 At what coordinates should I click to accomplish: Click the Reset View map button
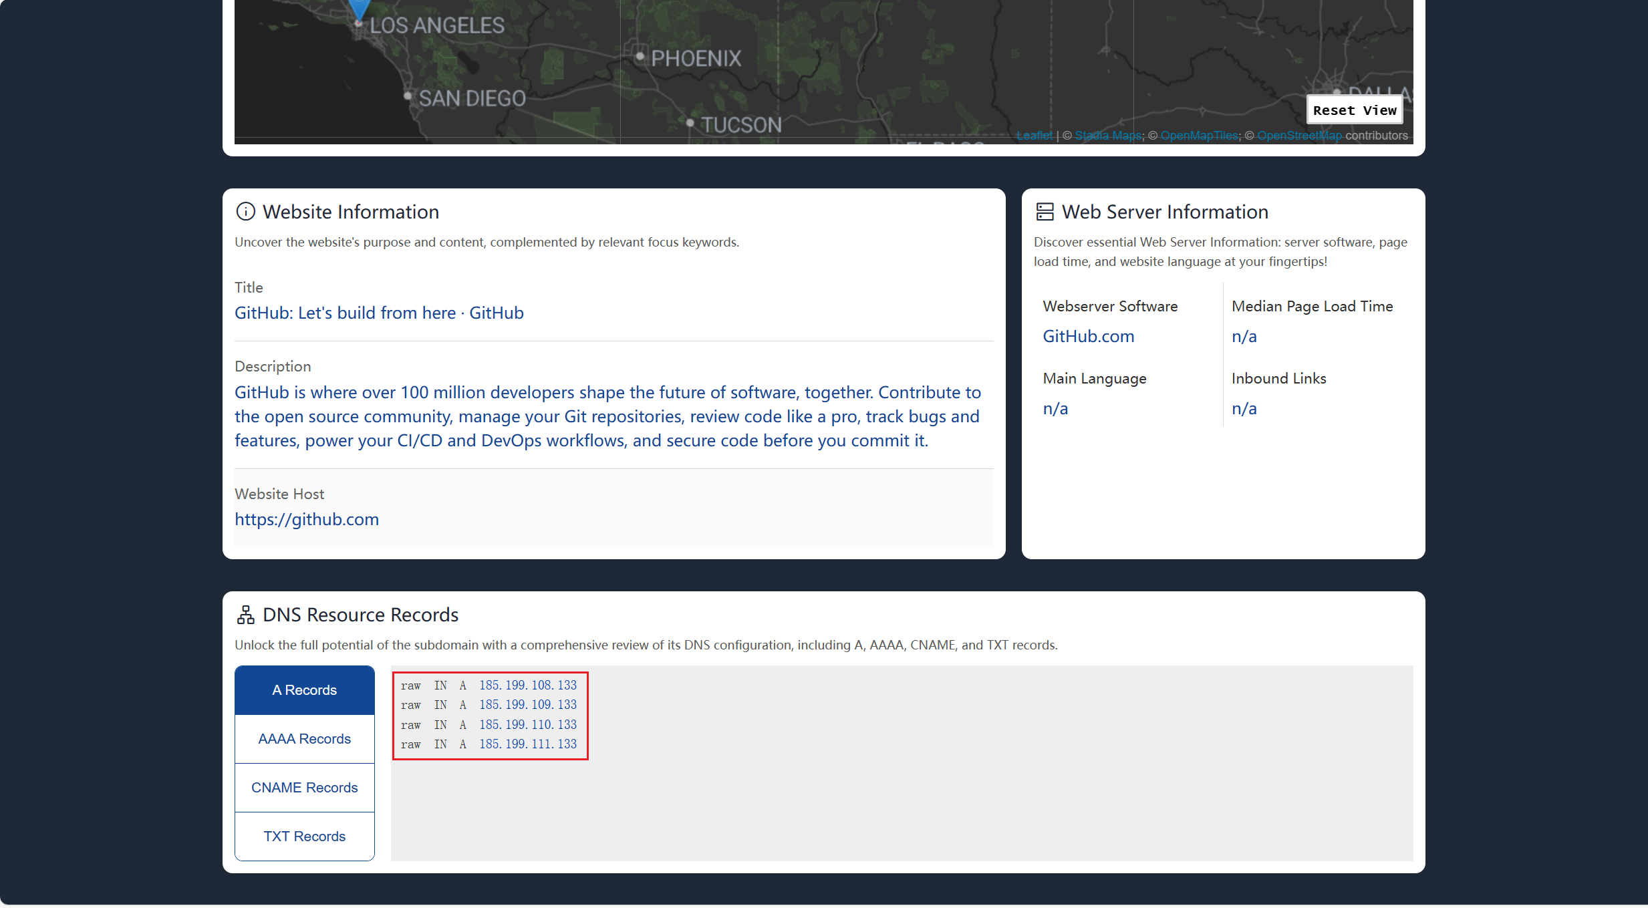pos(1355,110)
